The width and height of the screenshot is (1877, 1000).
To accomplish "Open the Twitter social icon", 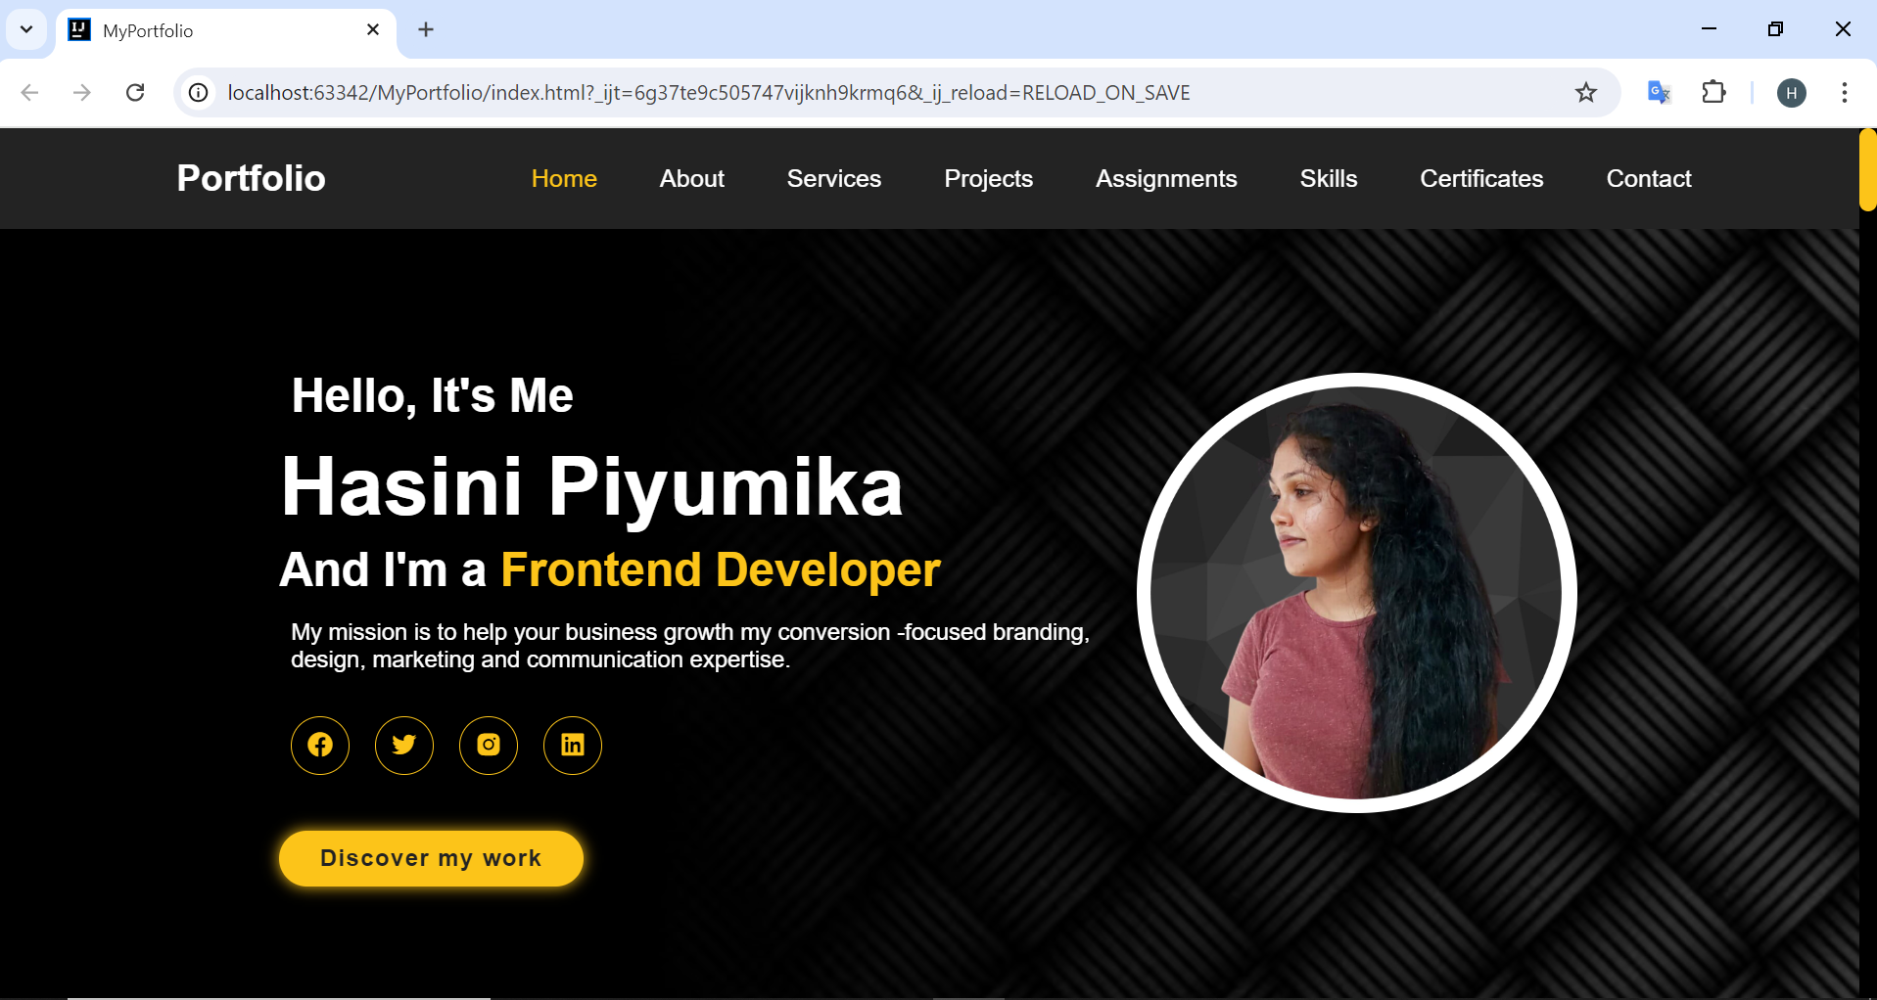I will (x=404, y=746).
